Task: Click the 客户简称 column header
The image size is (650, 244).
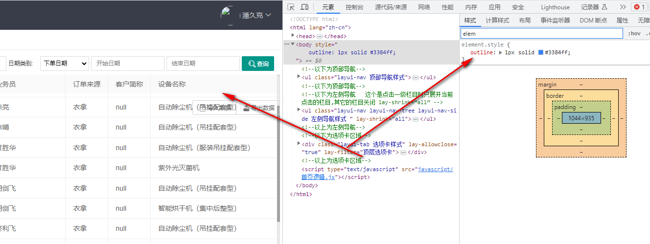Action: (129, 84)
